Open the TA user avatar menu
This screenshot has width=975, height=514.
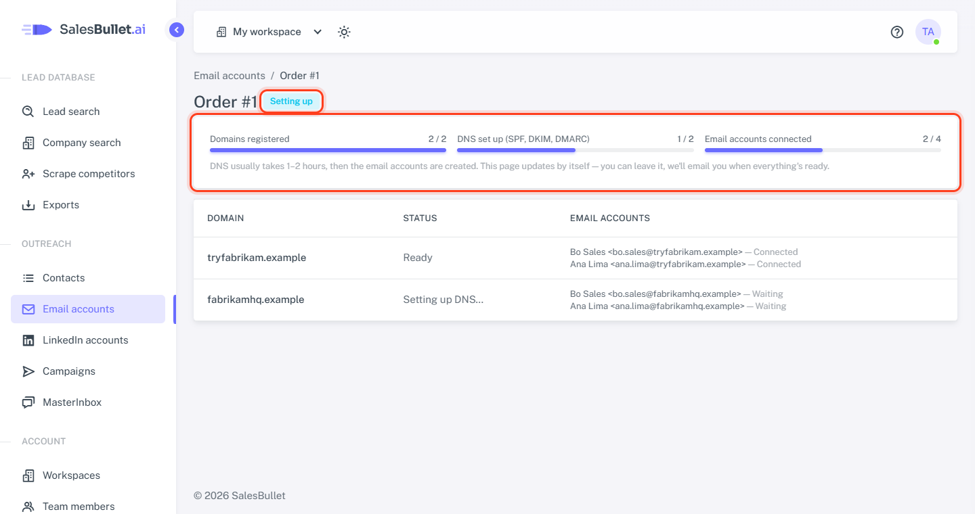tap(928, 32)
